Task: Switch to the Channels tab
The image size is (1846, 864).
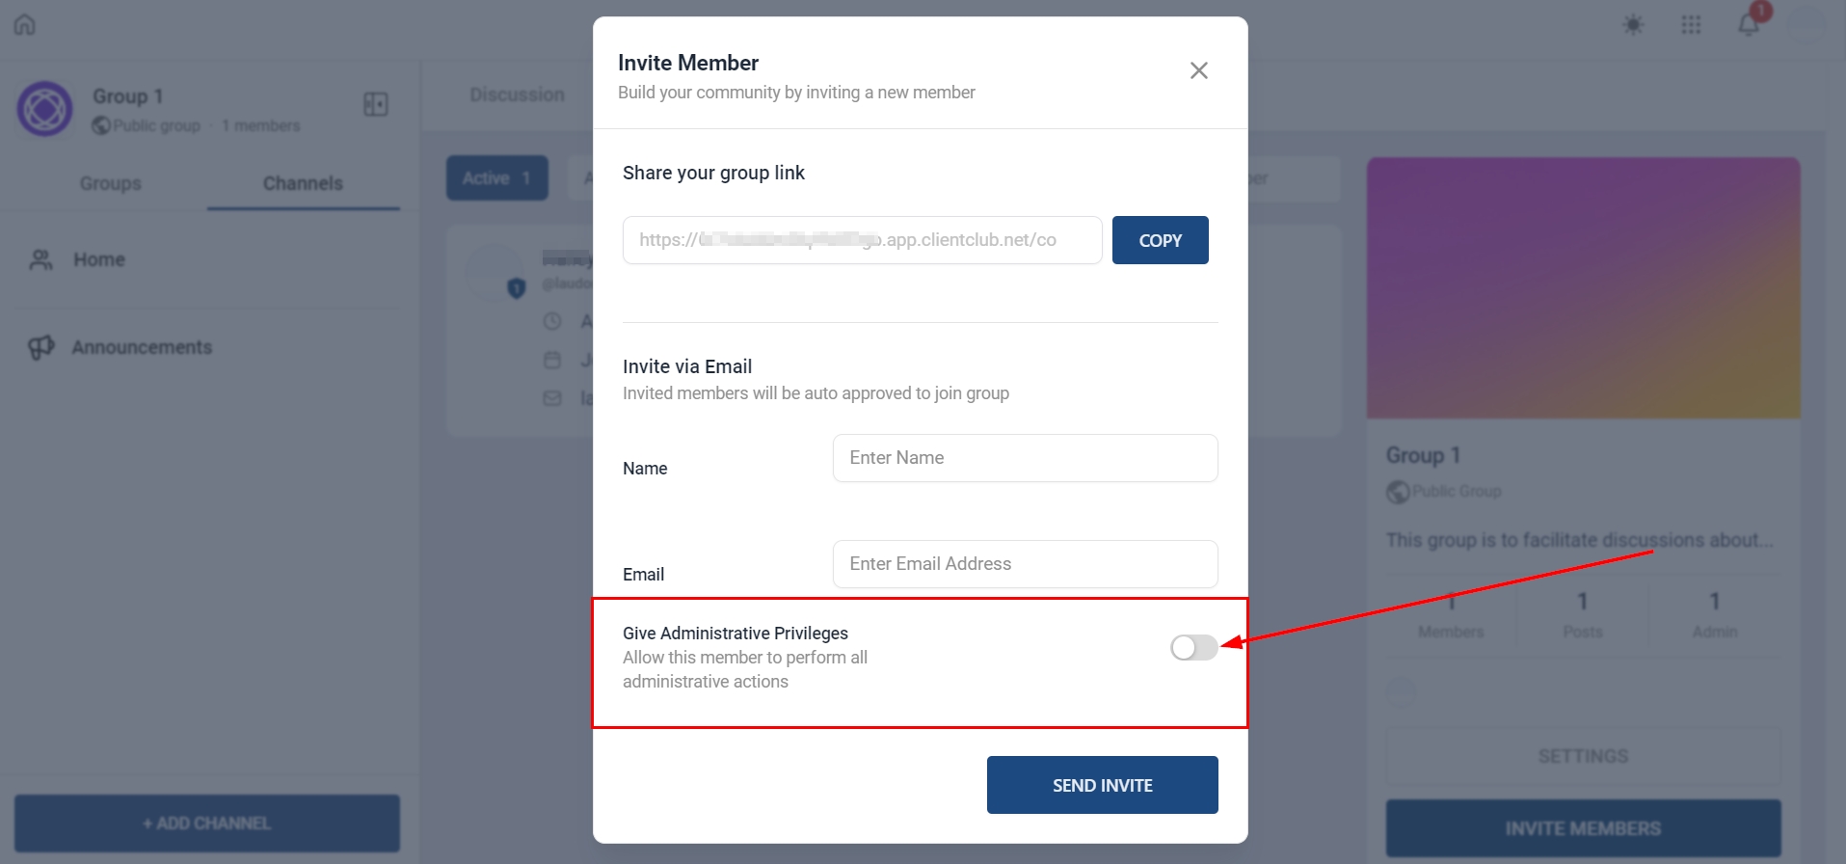Action: click(303, 183)
